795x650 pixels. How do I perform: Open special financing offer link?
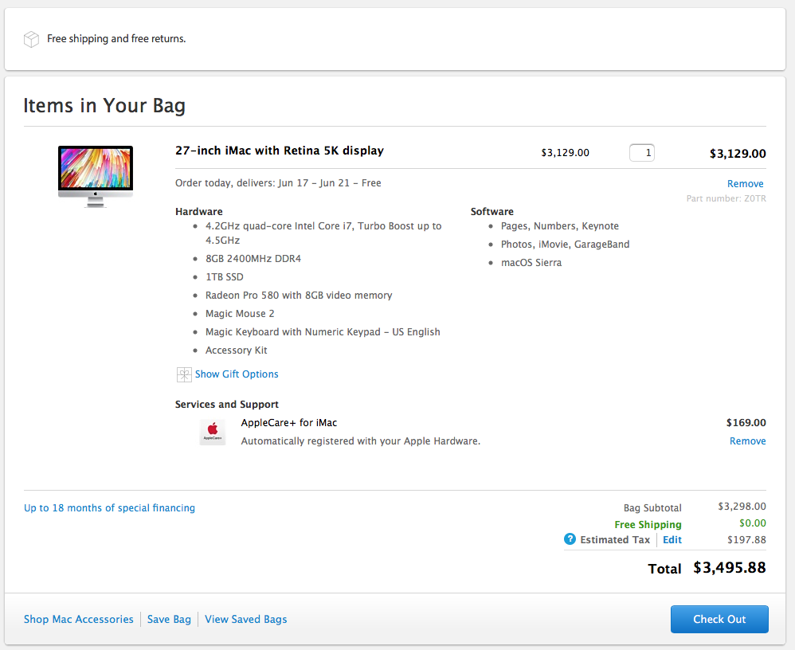(109, 508)
